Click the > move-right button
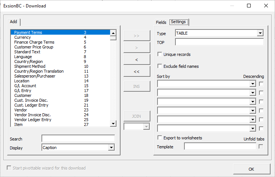The width and height of the screenshot is (275, 177). click(137, 48)
